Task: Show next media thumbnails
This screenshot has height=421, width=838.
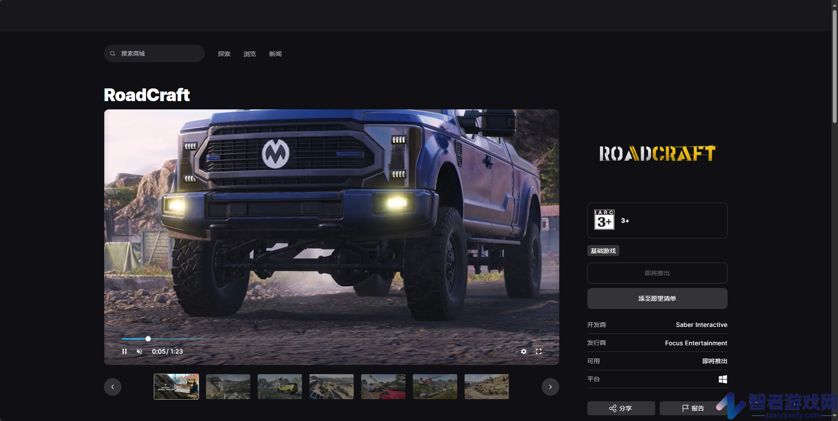Action: tap(550, 387)
